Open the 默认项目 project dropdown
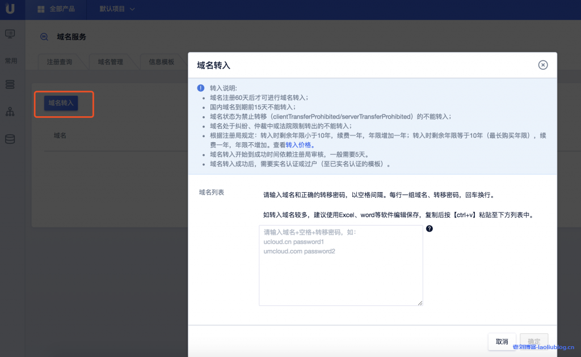 tap(115, 9)
